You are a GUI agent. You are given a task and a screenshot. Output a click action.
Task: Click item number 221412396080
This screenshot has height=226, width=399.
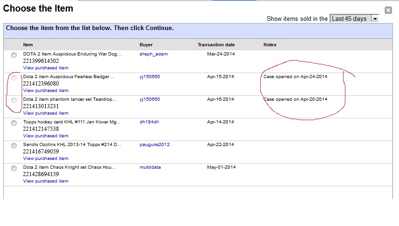[x=41, y=84]
